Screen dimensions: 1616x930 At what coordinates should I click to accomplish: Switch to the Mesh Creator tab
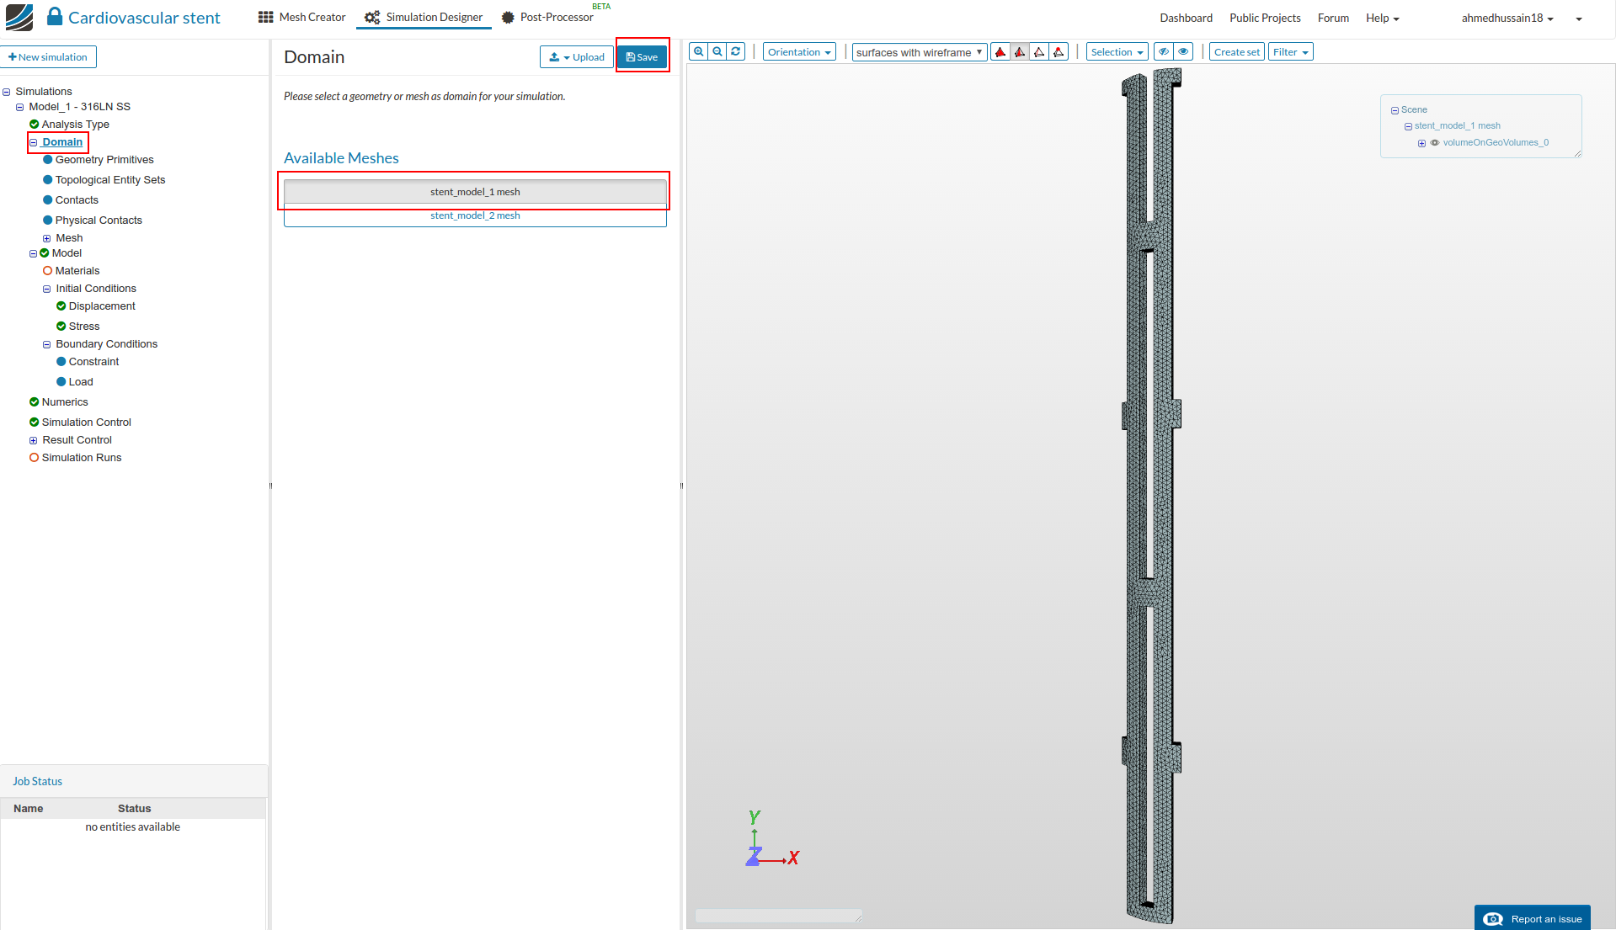pos(301,18)
